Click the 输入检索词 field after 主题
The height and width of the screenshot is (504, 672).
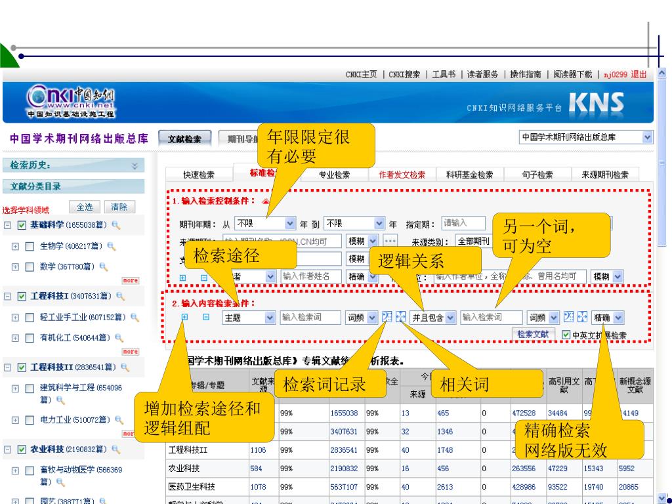pos(310,318)
